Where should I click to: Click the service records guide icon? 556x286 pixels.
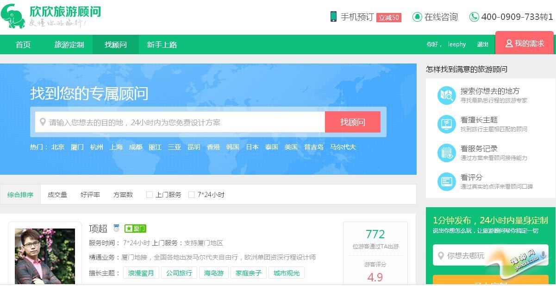pos(446,153)
